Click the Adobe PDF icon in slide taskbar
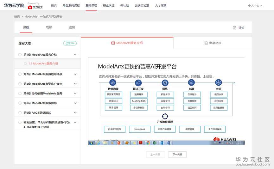The image size is (274, 169). point(141,143)
